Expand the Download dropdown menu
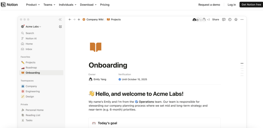 coord(88,5)
